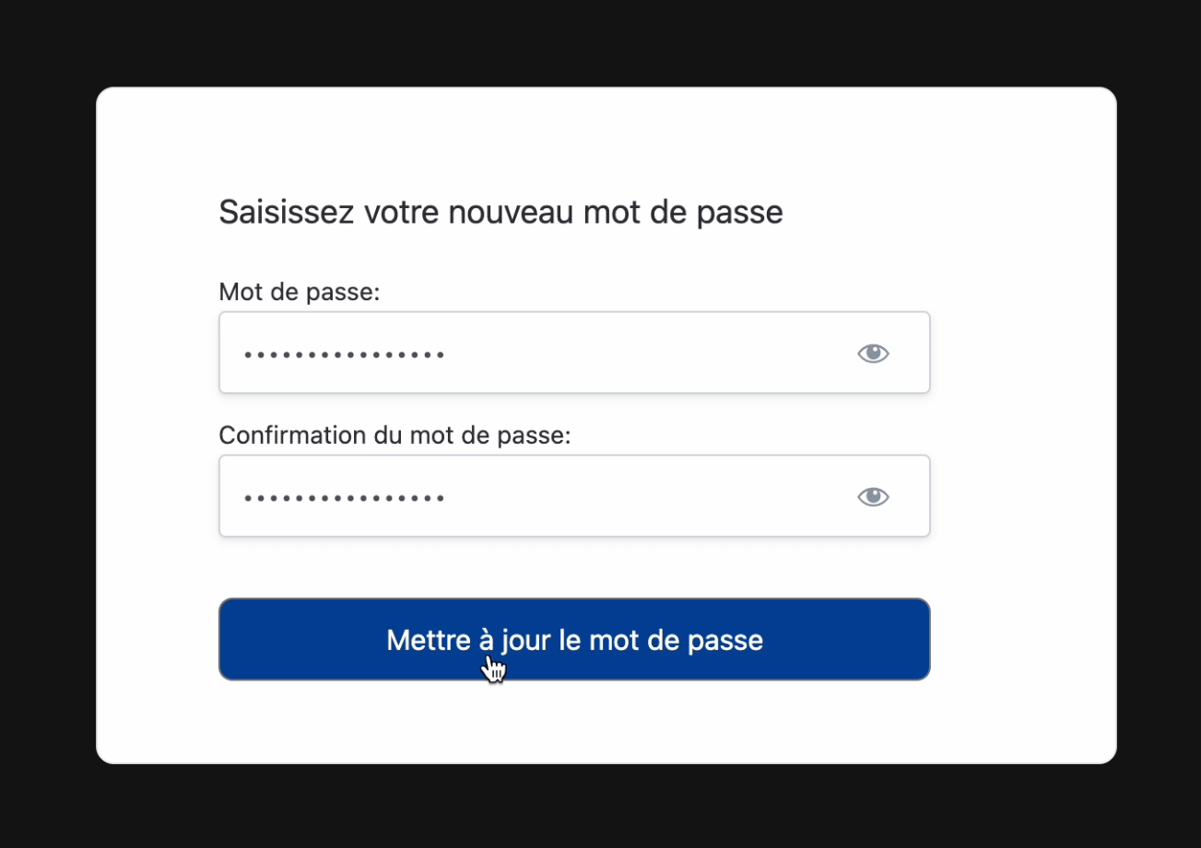
Task: Reveal the confirmation password with its eye icon
Action: point(872,497)
